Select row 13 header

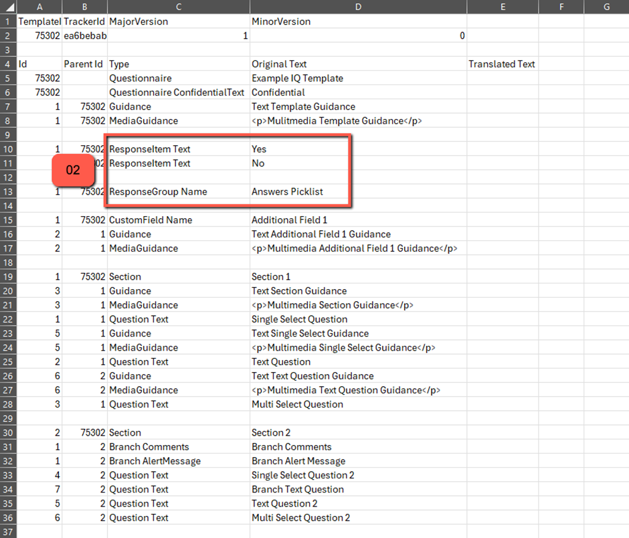[8, 192]
